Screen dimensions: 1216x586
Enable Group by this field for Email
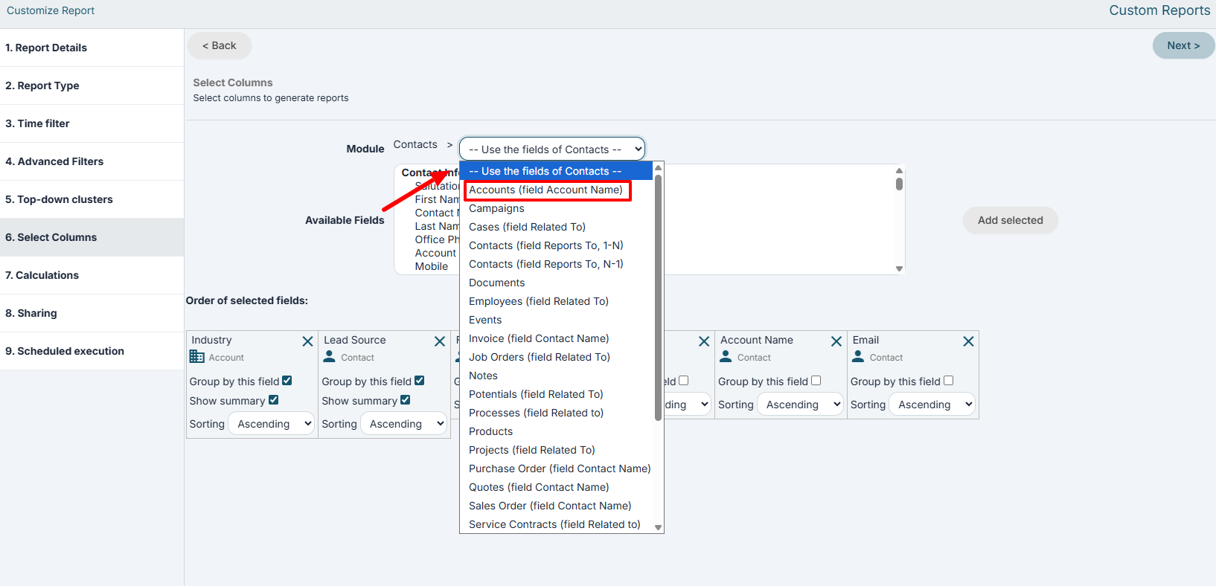point(949,381)
